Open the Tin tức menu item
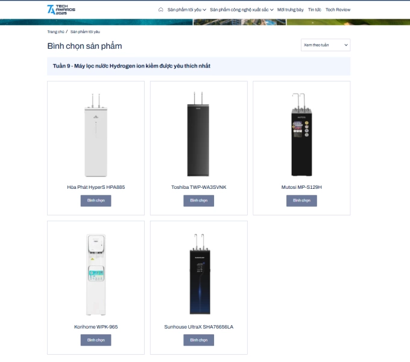410x362 pixels. pyautogui.click(x=314, y=10)
